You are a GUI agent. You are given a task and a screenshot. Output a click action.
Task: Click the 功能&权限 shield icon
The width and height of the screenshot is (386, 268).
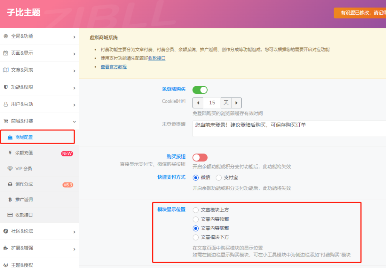(x=6, y=87)
